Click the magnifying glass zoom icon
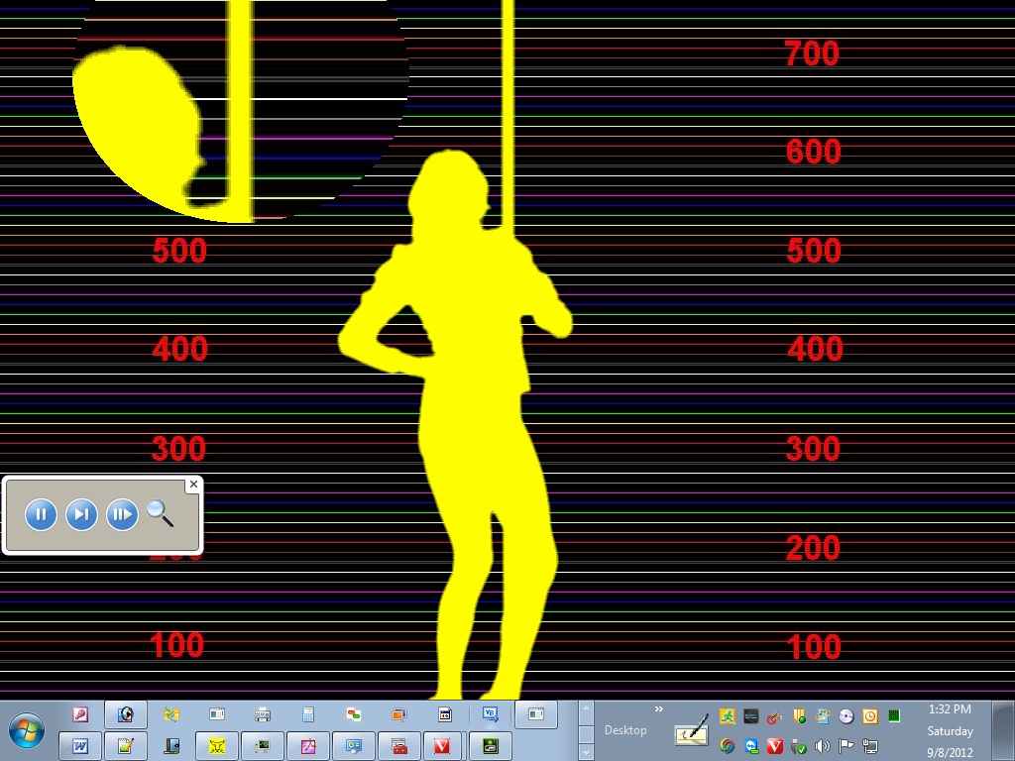The image size is (1015, 761). [160, 513]
